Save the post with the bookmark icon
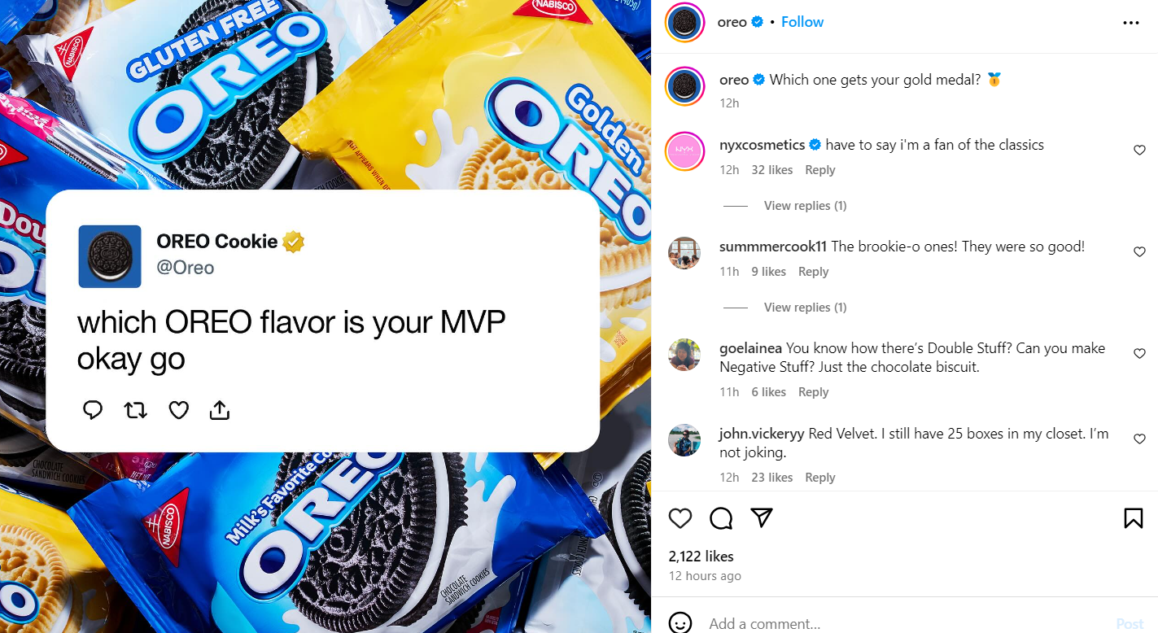1158x633 pixels. click(x=1133, y=518)
